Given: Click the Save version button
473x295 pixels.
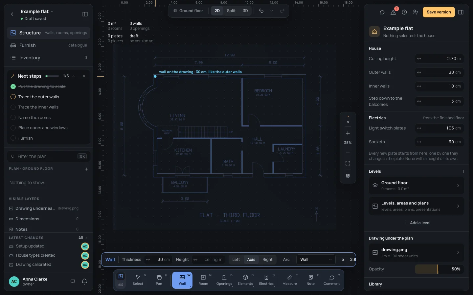Looking at the screenshot, I should tap(439, 12).
